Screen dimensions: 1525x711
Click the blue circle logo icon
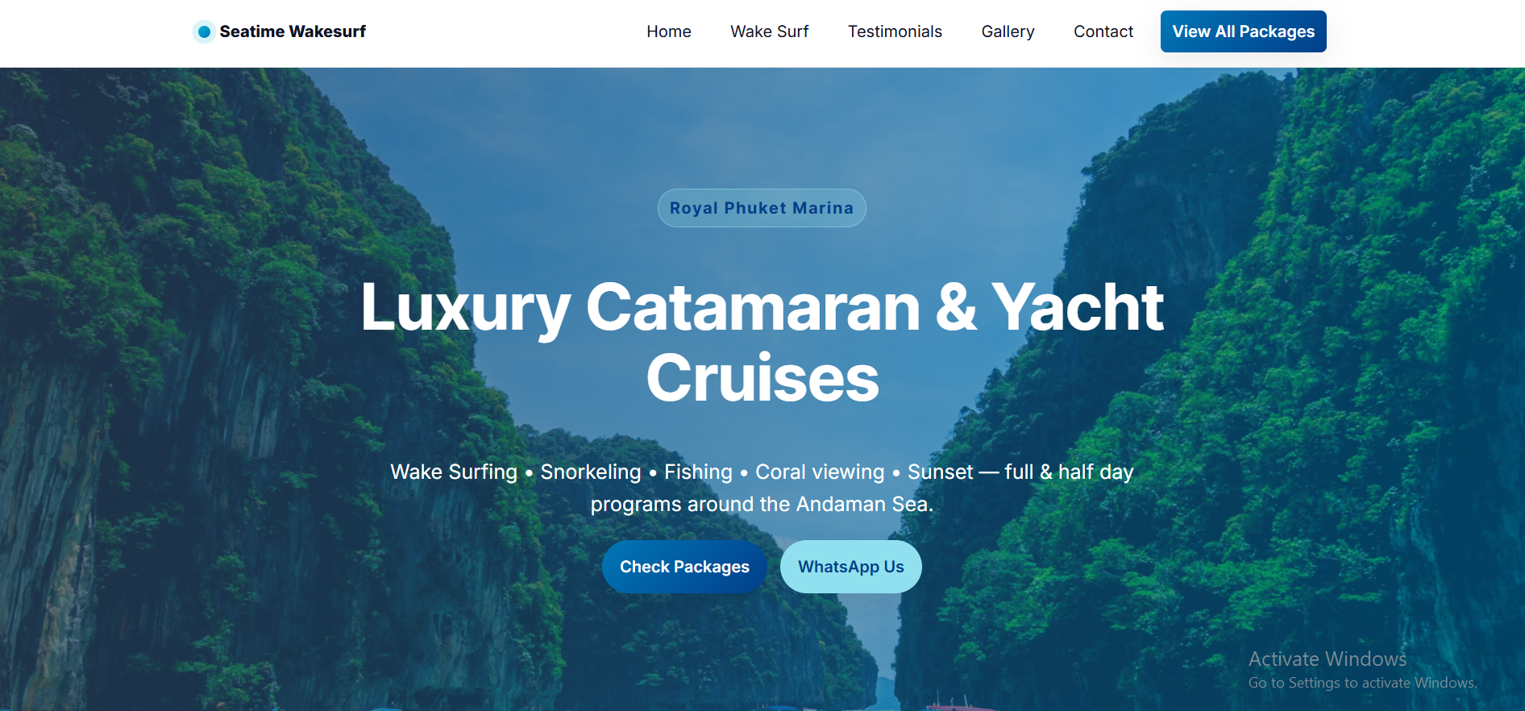204,31
